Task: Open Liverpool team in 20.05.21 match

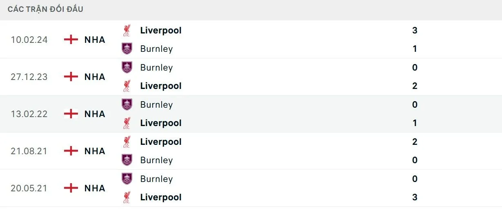Action: 161,197
